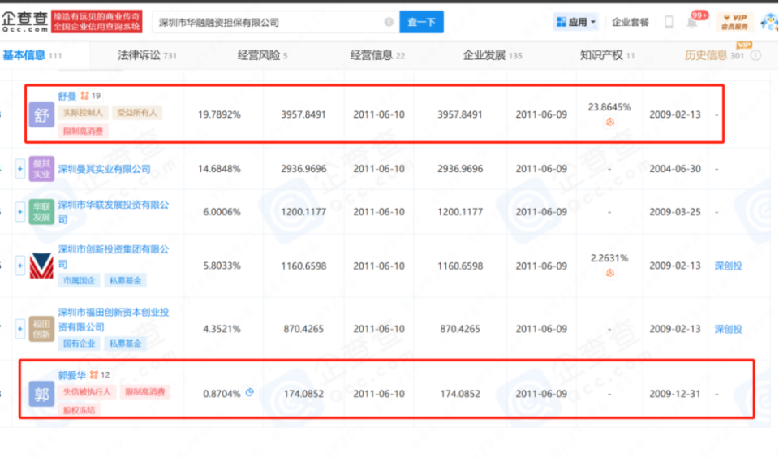Click the 福田创新 logo thumbnail

click(41, 329)
